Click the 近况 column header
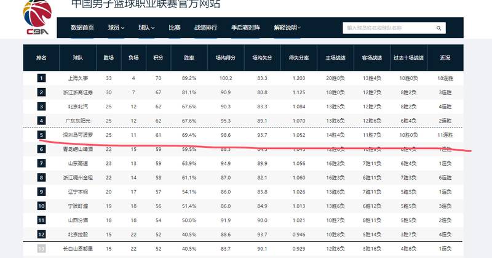Viewport: 492px width, 258px height. click(x=445, y=58)
